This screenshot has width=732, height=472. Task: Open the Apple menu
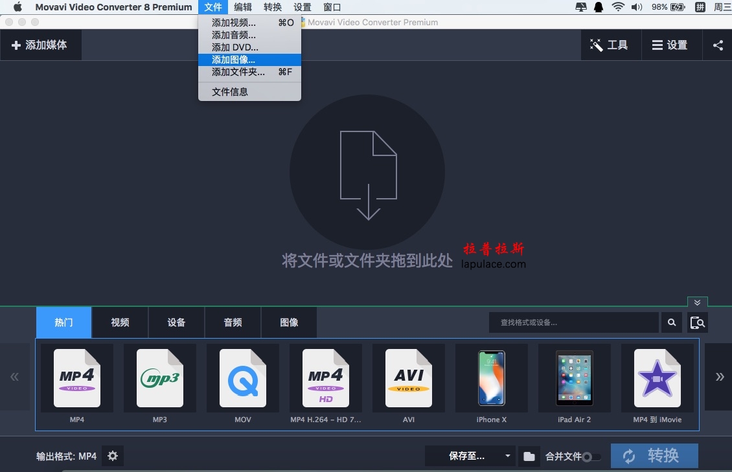coord(17,7)
